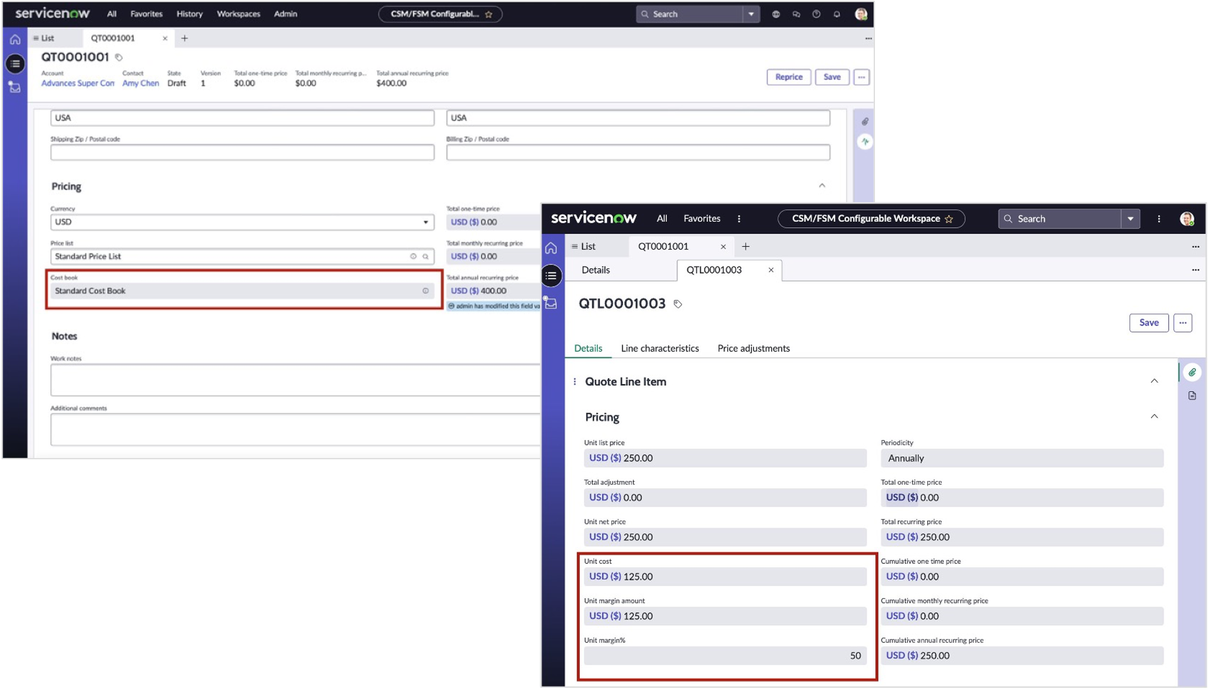Open the Workspaces menu in the back window

coord(238,14)
